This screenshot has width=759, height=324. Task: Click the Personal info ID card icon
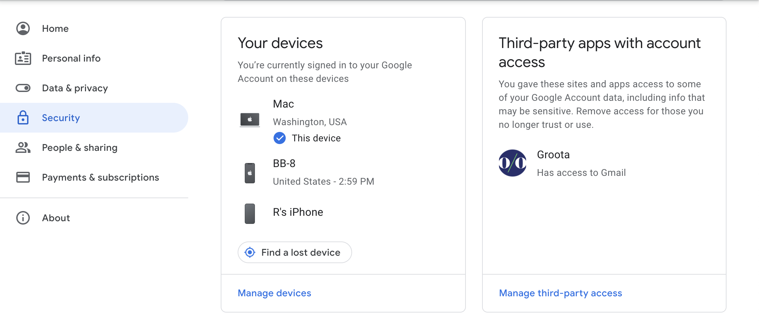[x=23, y=59]
